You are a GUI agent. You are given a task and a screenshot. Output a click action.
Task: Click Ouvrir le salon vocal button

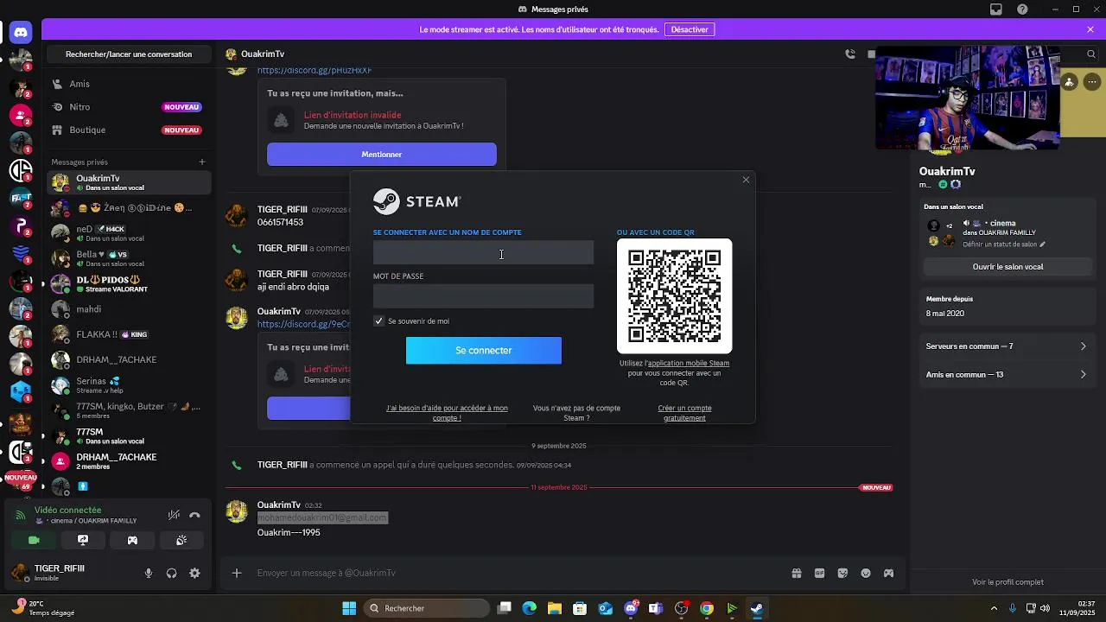(1007, 267)
